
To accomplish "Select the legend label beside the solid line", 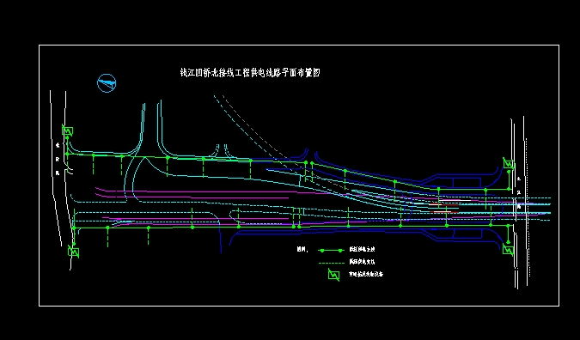I will coord(362,250).
